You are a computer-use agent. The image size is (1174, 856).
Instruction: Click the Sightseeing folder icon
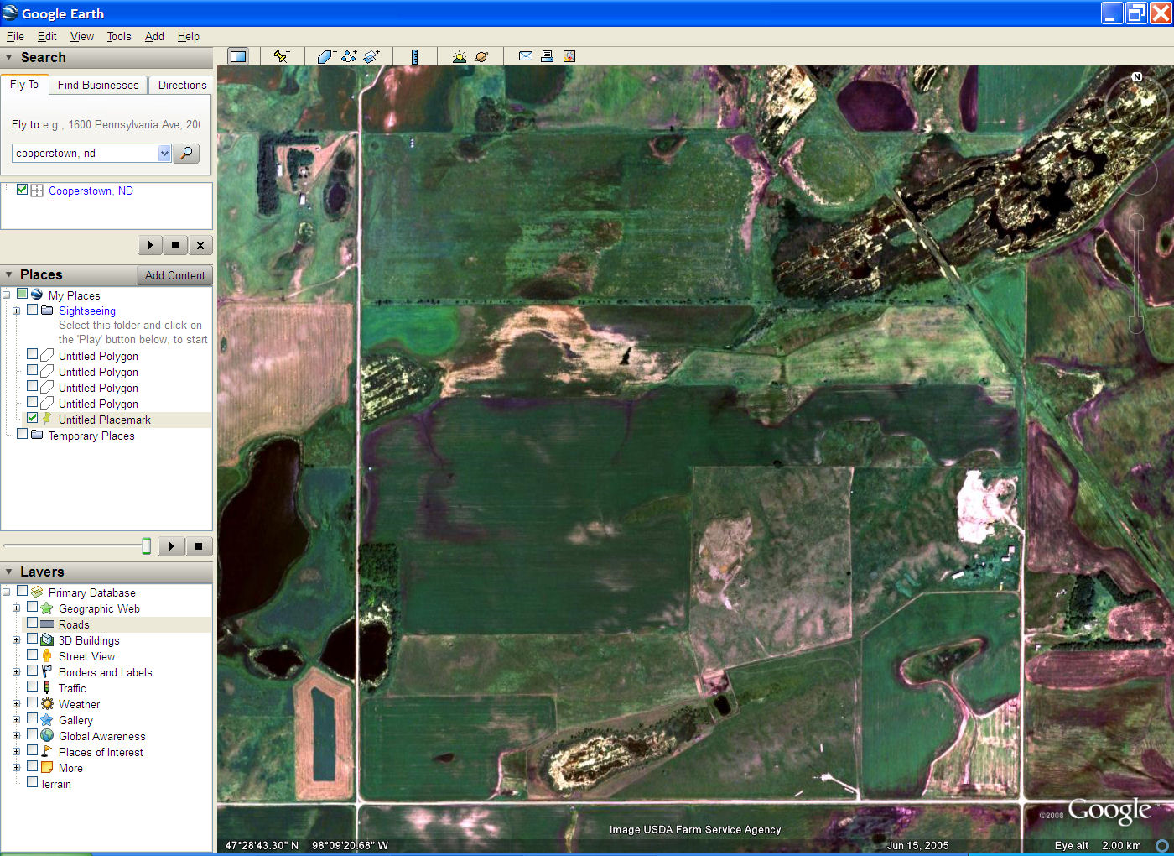coord(47,311)
